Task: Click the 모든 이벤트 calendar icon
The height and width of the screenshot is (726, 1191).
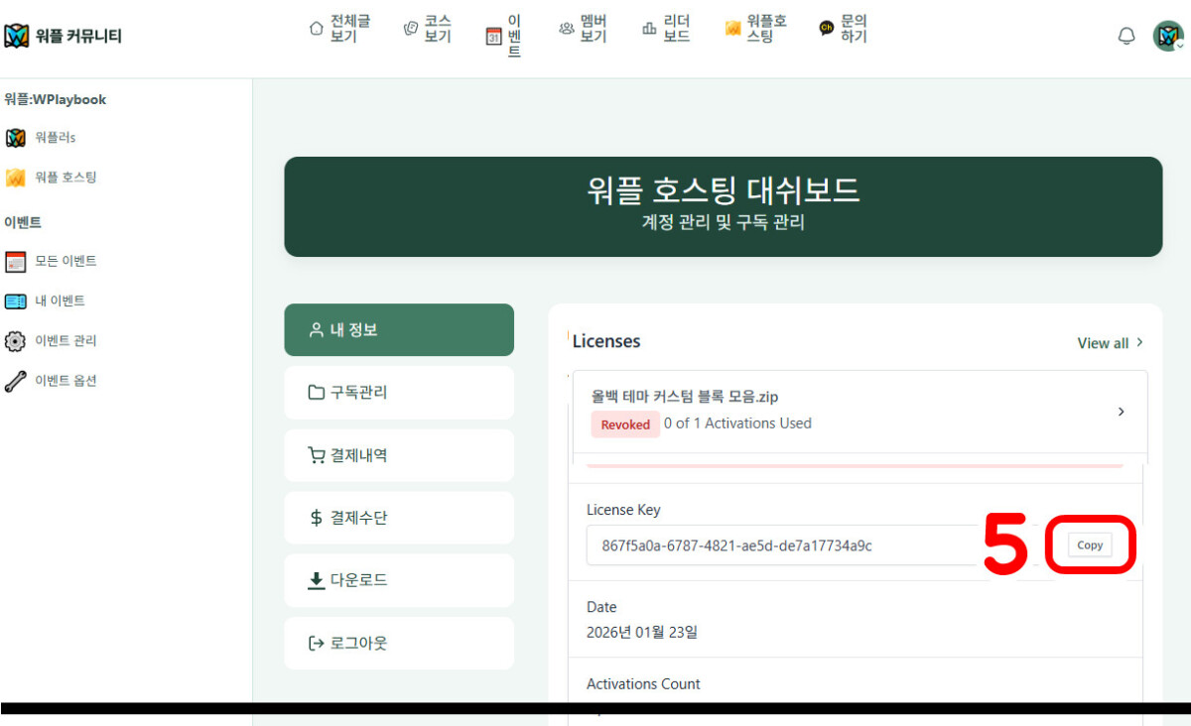Action: (15, 262)
